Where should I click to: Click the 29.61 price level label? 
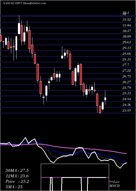click(127, 42)
